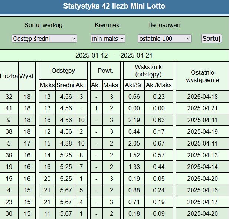Viewport: 229px width, 219px height.
Task: Click number 23 in the Liczba column
Action: (9, 202)
